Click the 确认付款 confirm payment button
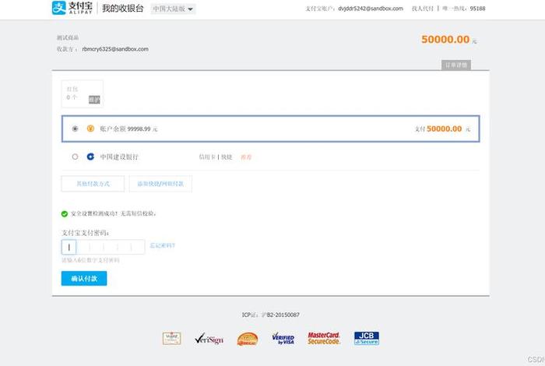The height and width of the screenshot is (366, 545). (x=84, y=279)
